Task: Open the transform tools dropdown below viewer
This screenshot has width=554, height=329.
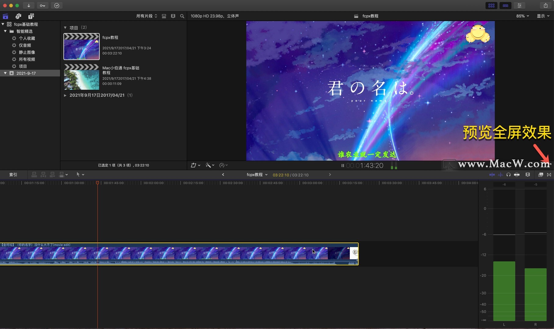Action: tap(195, 165)
